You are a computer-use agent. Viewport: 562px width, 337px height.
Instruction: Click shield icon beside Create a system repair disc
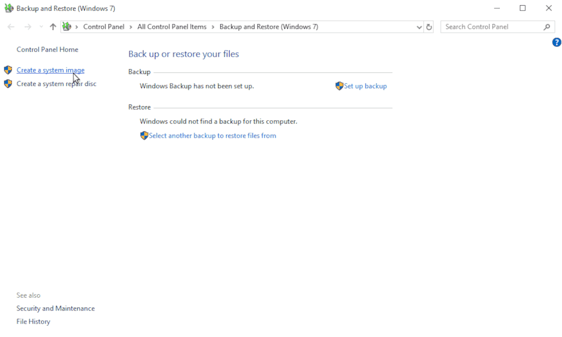coord(8,84)
